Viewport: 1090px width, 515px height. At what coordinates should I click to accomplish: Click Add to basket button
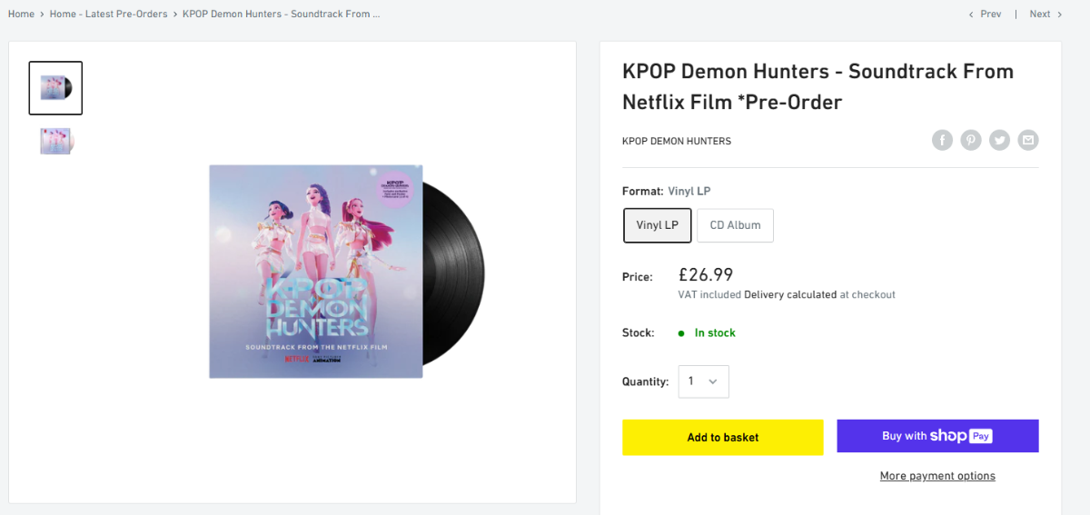(722, 437)
